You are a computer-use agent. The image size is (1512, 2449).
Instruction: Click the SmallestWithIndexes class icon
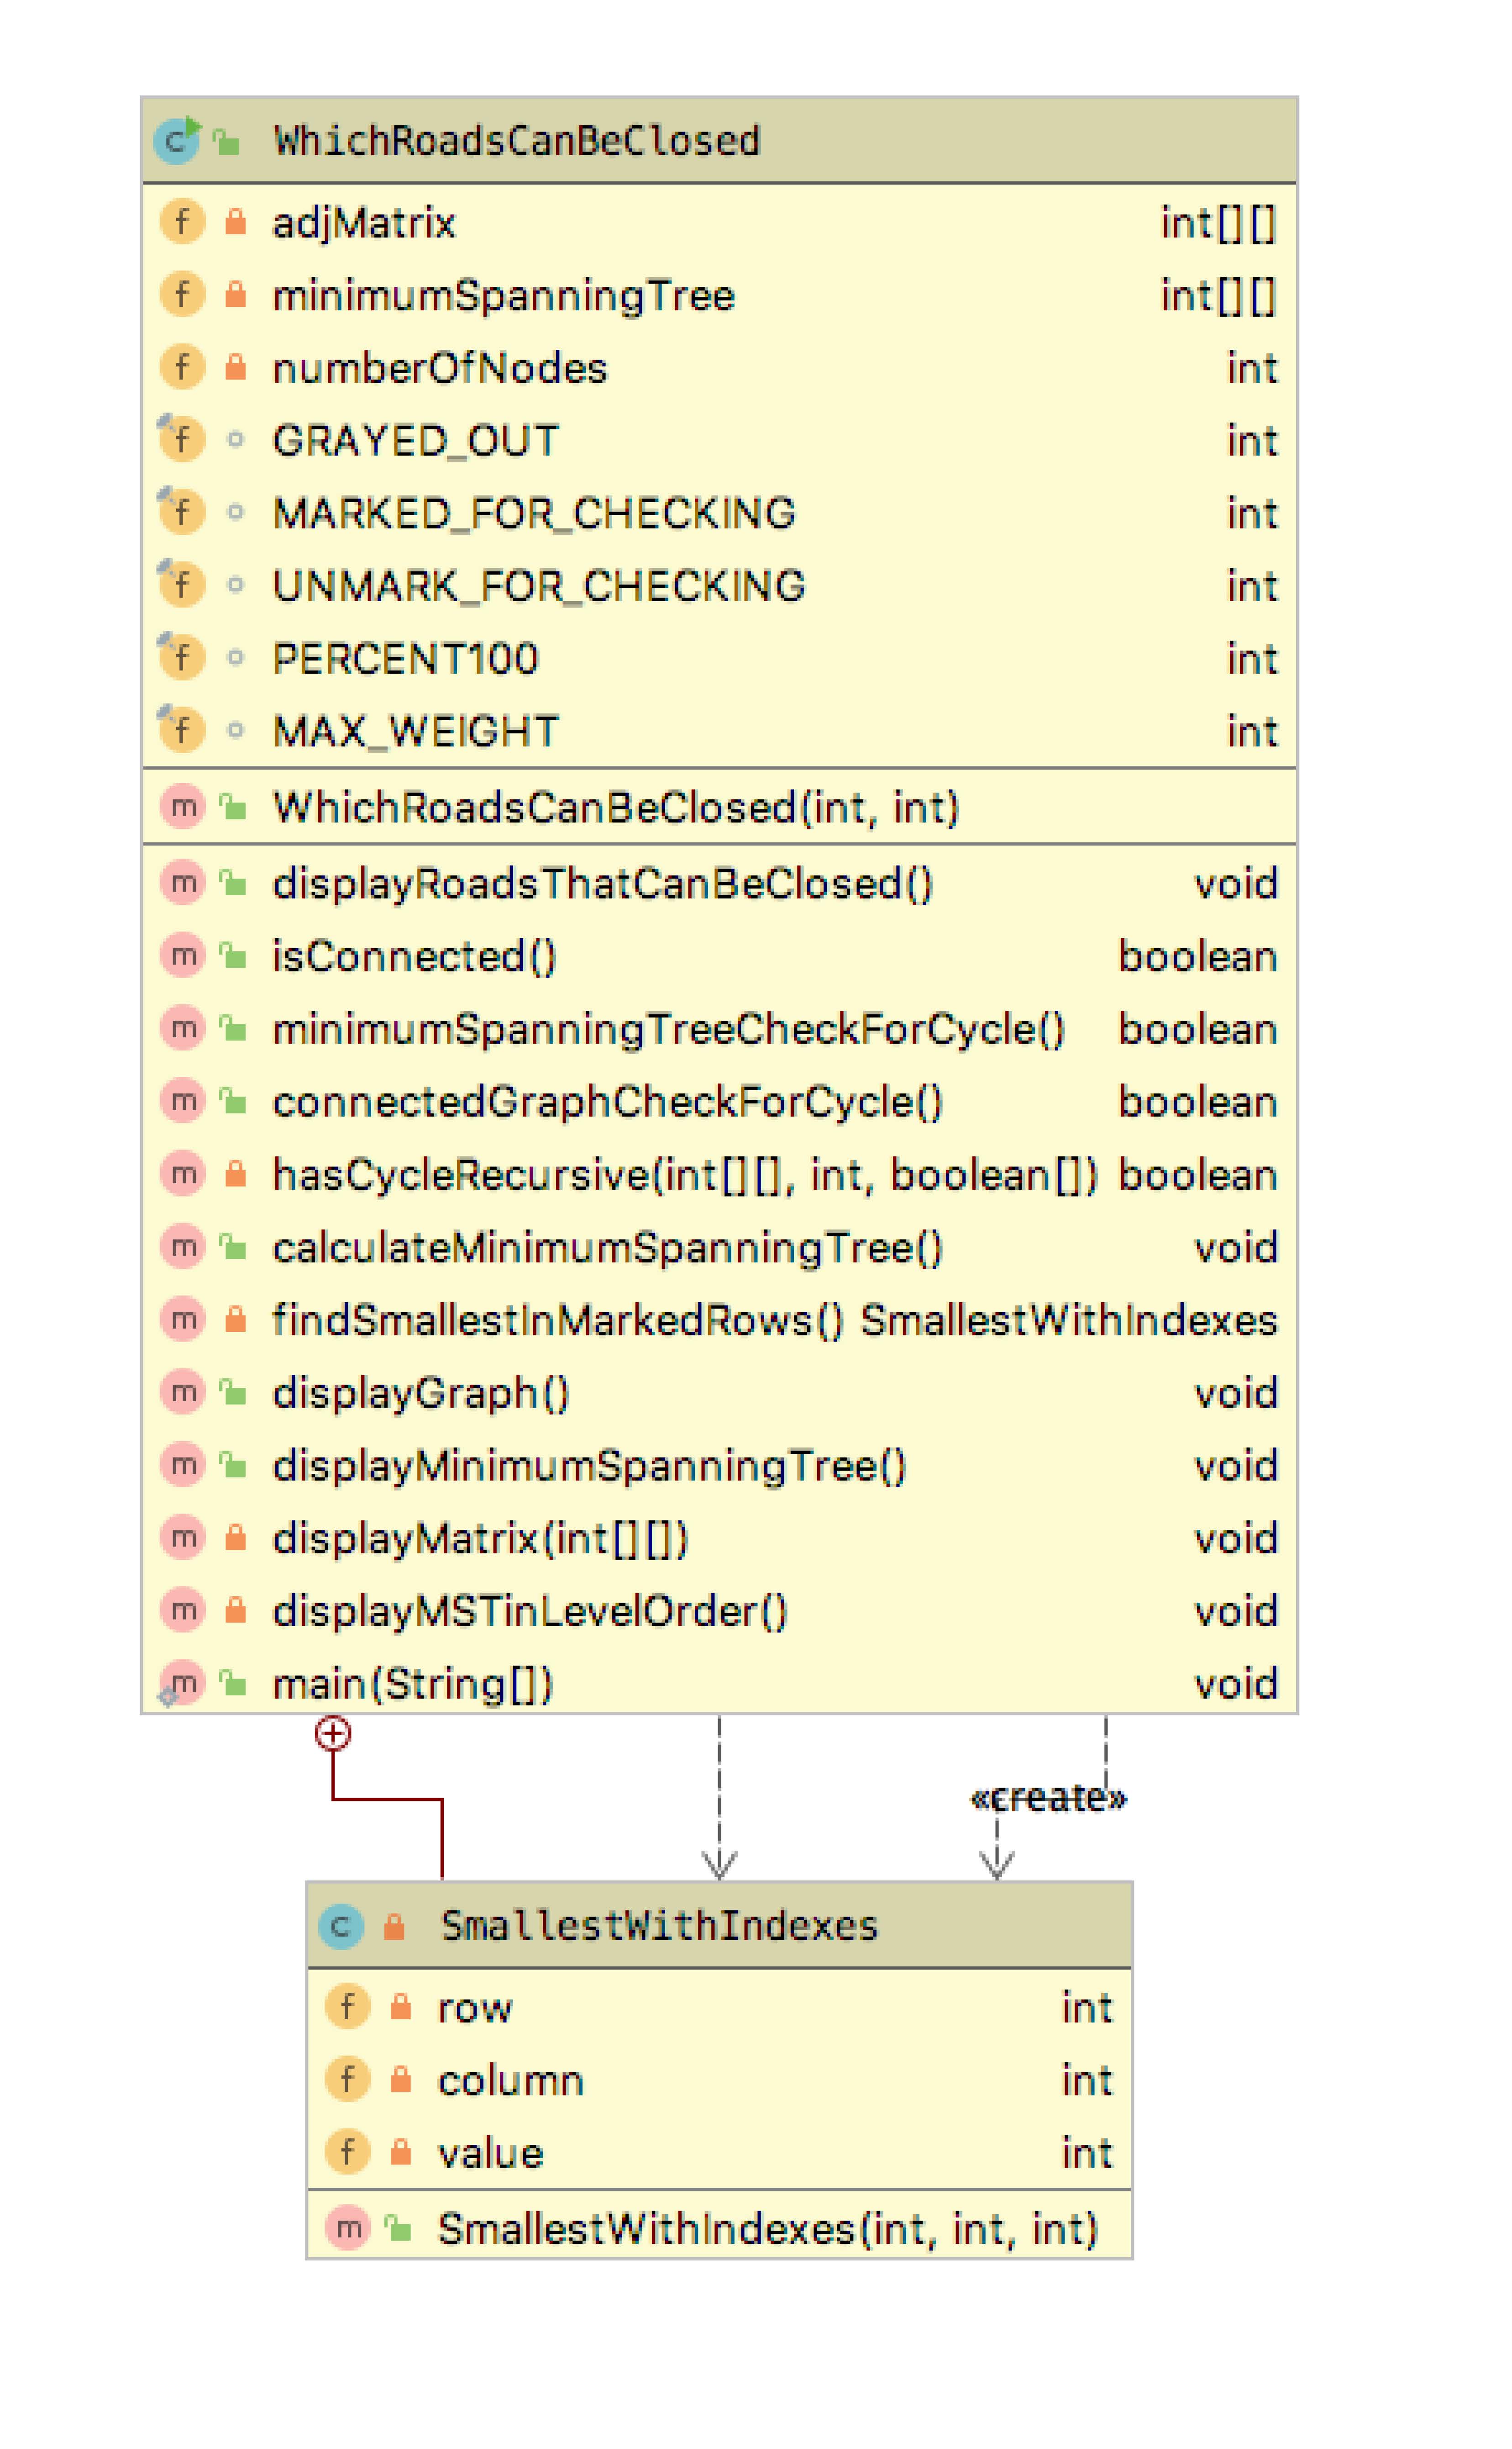click(340, 1926)
